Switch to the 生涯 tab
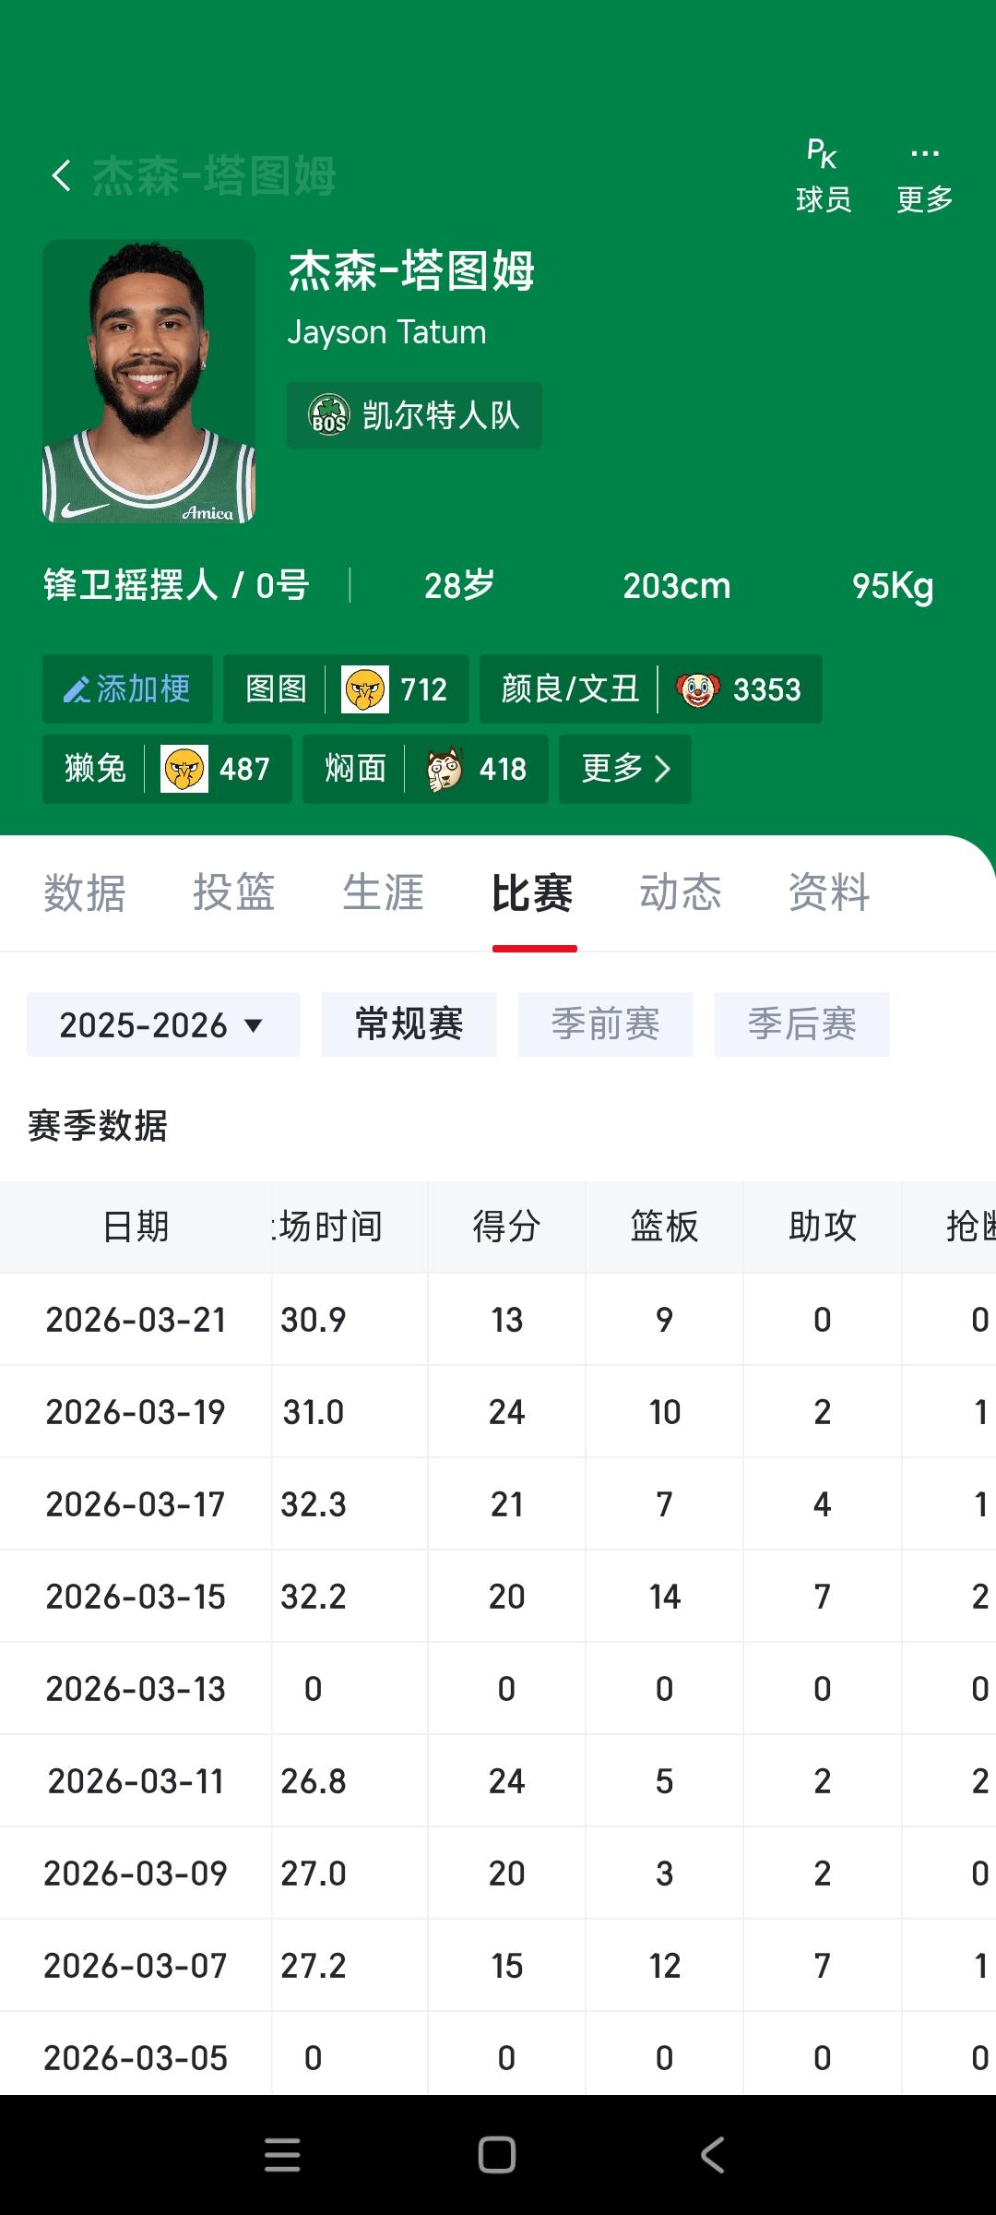This screenshot has width=996, height=2215. coord(383,892)
